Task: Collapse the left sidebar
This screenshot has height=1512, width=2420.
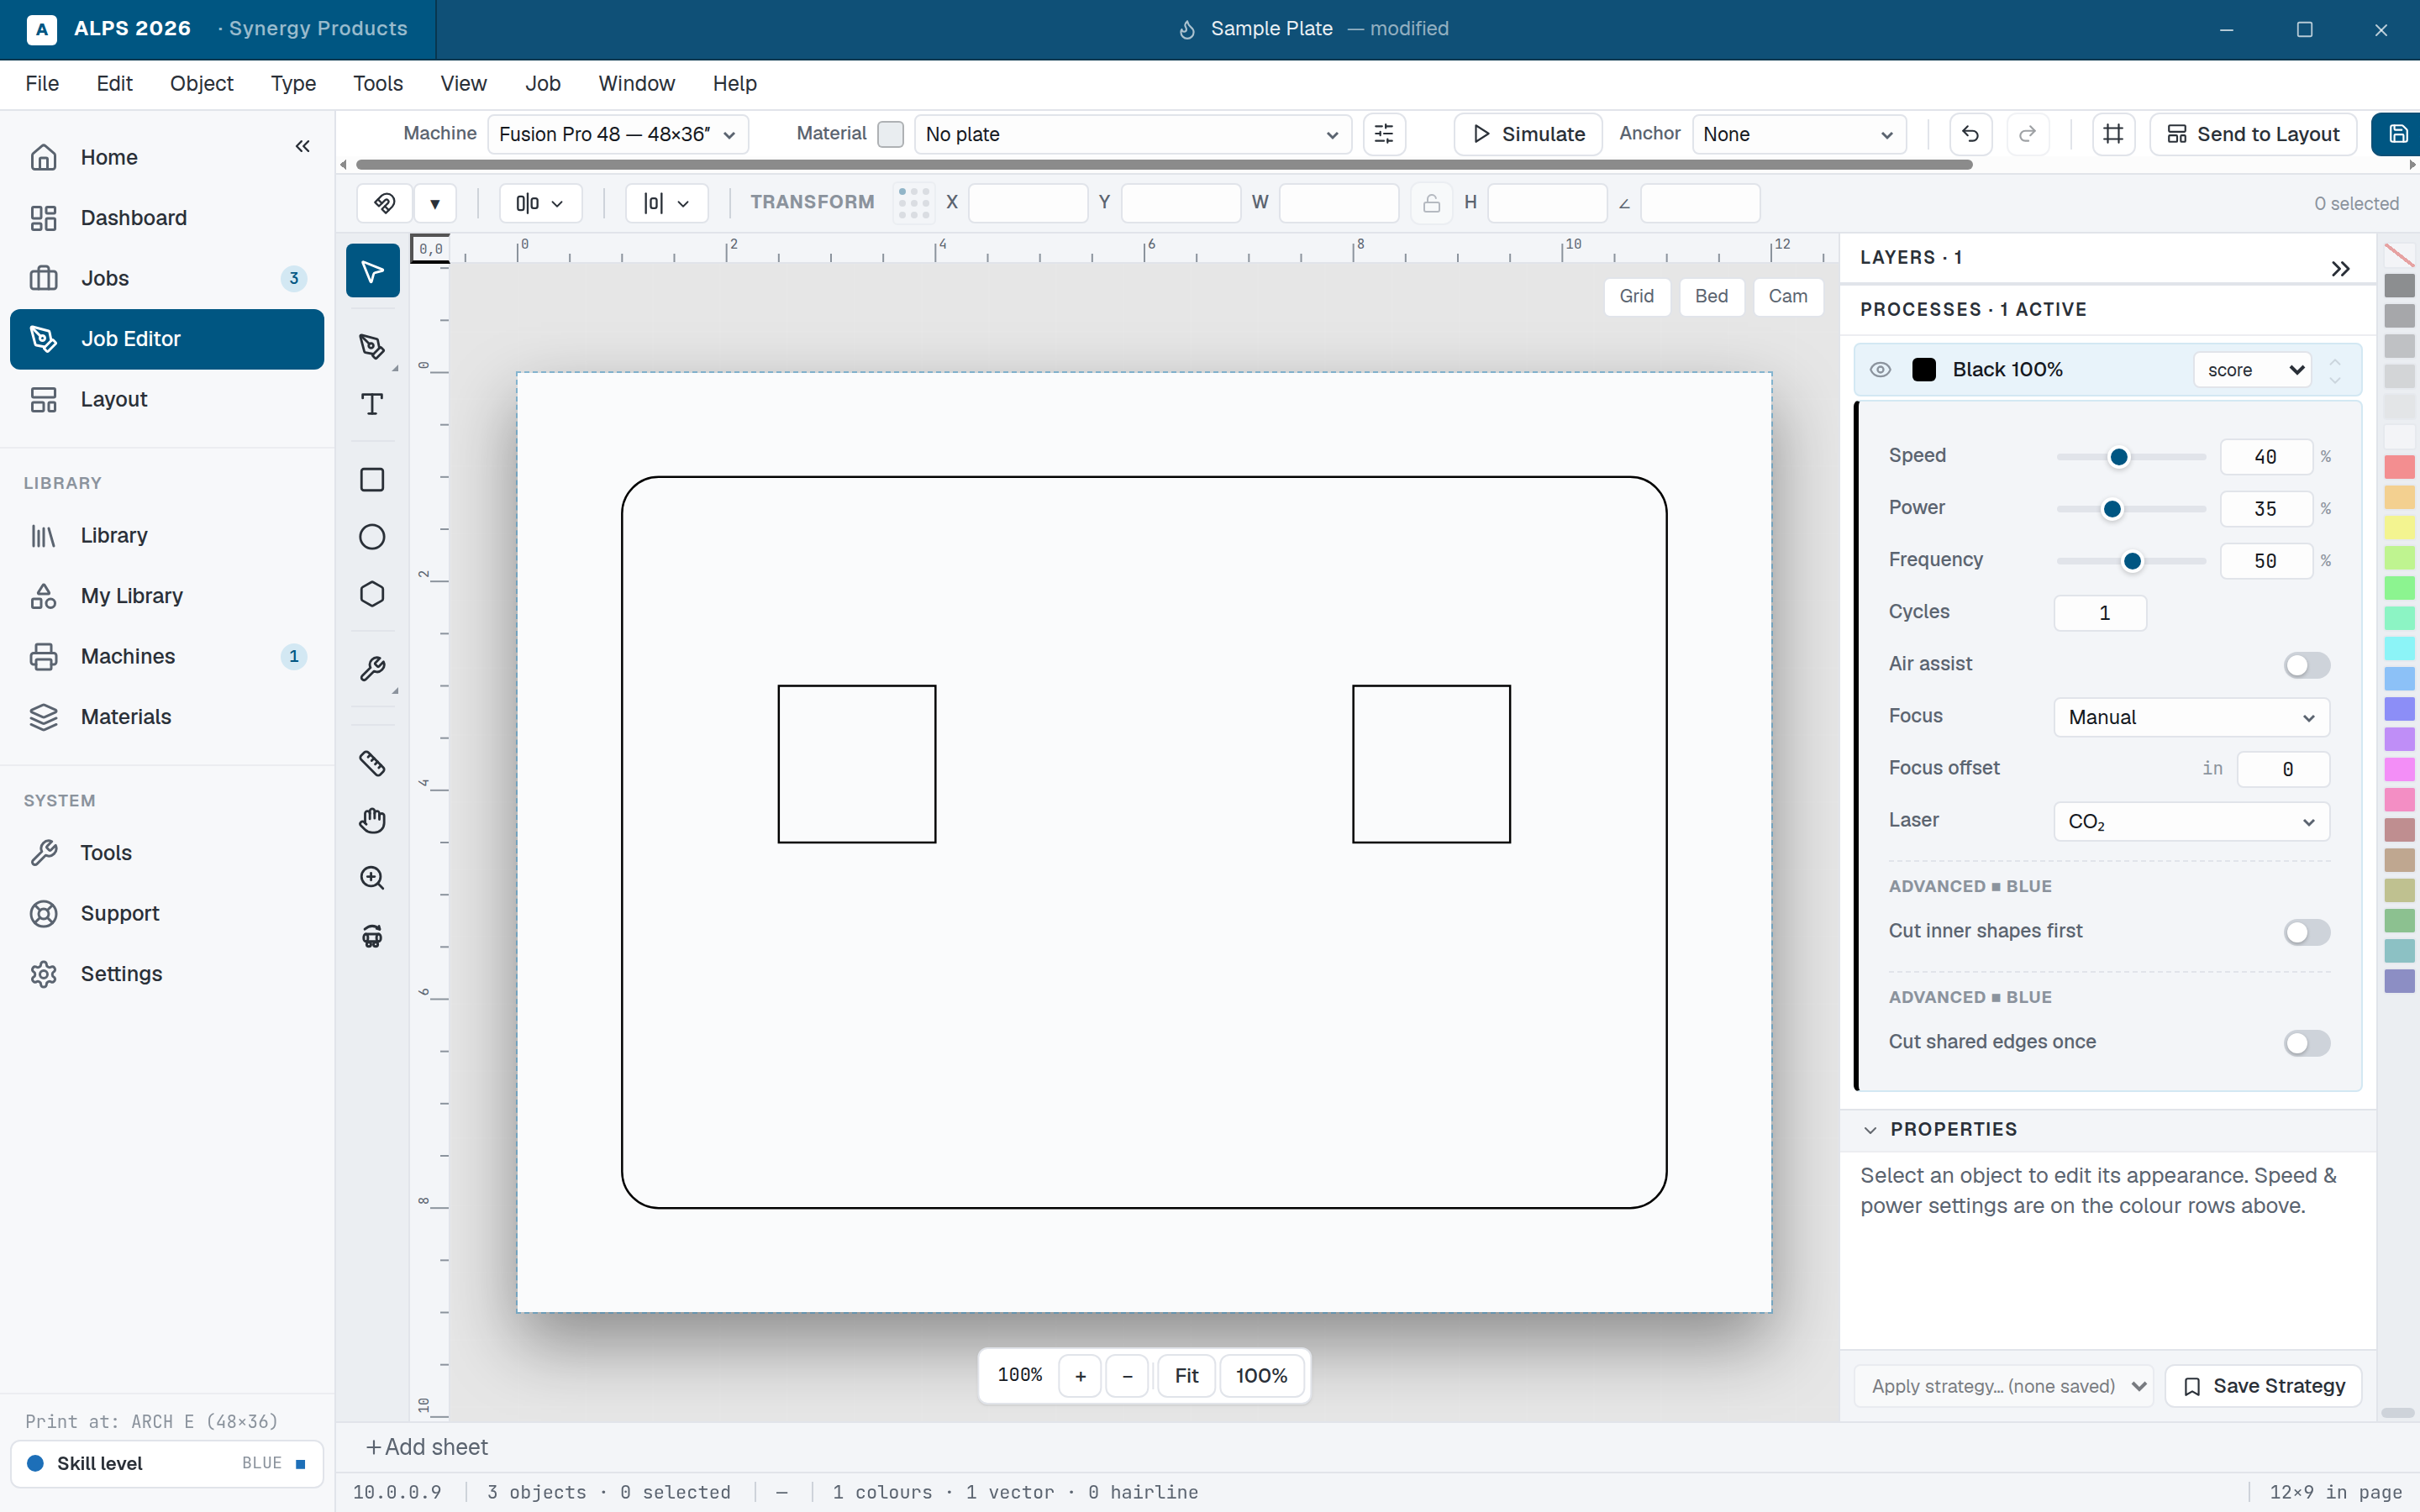Action: coord(302,147)
